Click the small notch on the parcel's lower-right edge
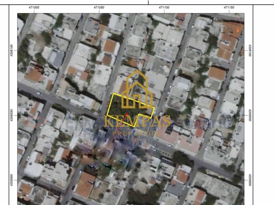 139,115
